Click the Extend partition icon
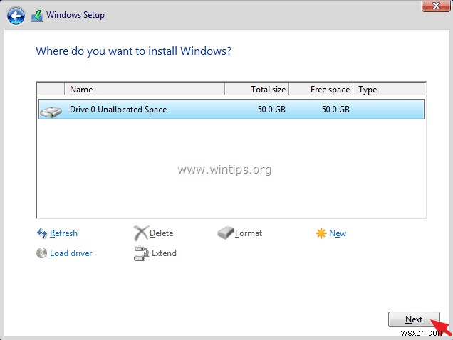 coord(141,253)
